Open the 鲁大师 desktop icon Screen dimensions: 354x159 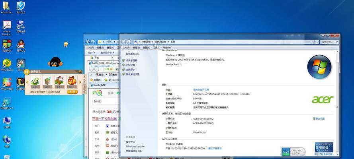click(21, 65)
